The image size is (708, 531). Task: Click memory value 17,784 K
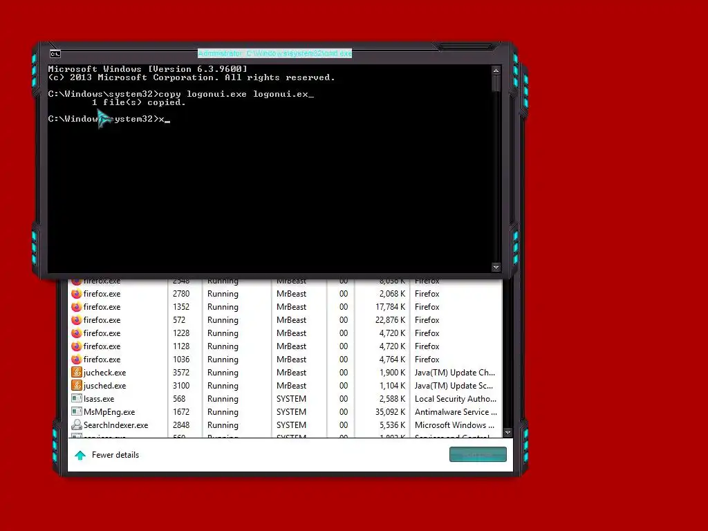[390, 306]
